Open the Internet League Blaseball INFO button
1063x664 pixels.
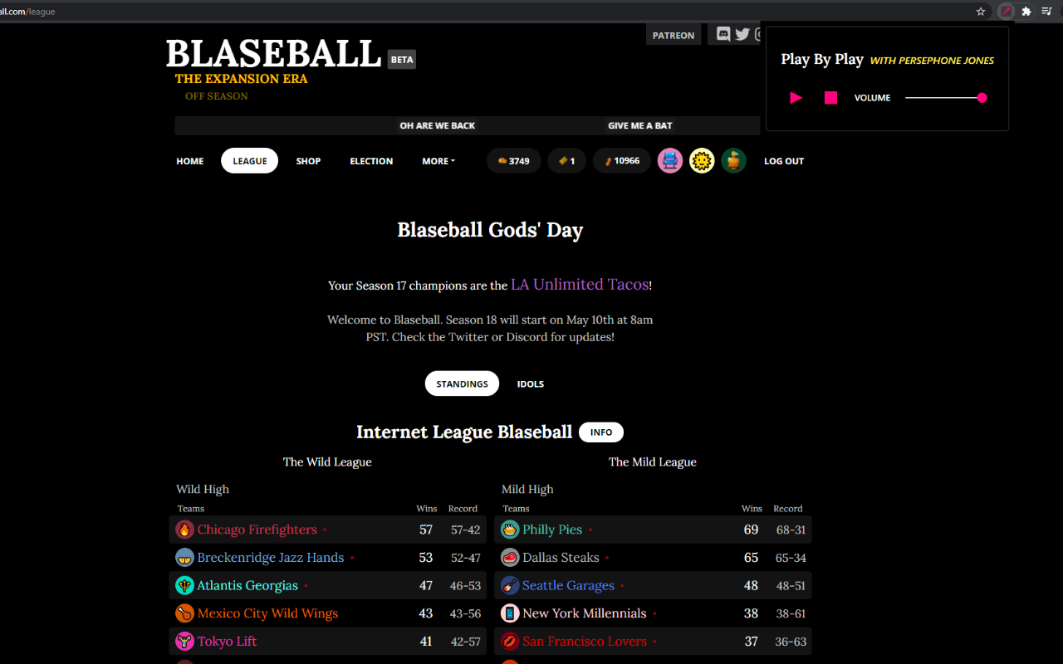pyautogui.click(x=601, y=432)
